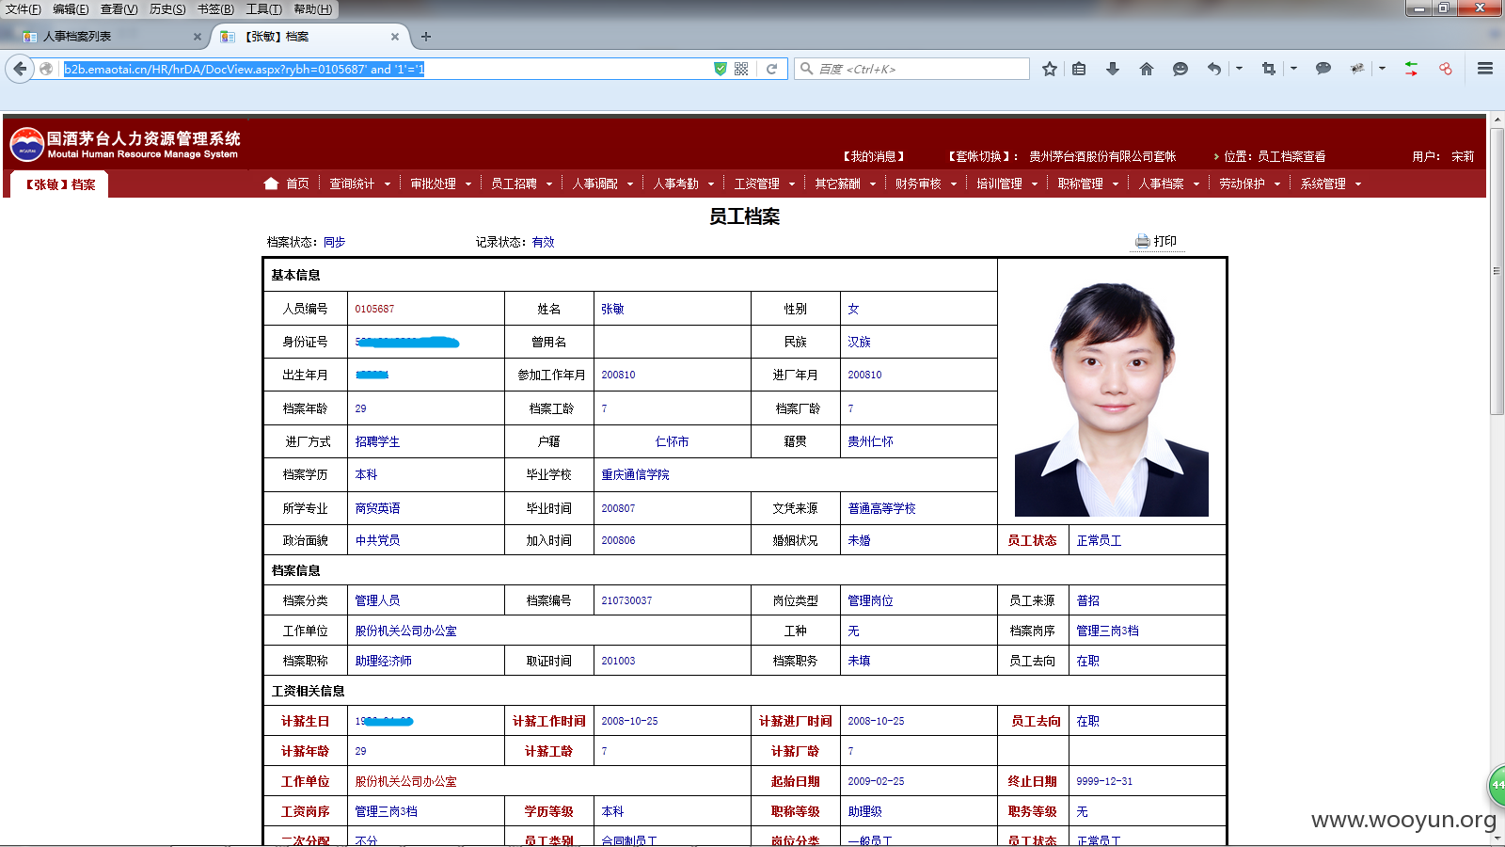
Task: Click the green floating badge at right edge
Action: (x=1497, y=785)
